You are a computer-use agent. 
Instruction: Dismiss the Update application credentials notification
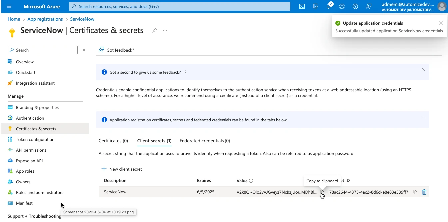click(441, 23)
